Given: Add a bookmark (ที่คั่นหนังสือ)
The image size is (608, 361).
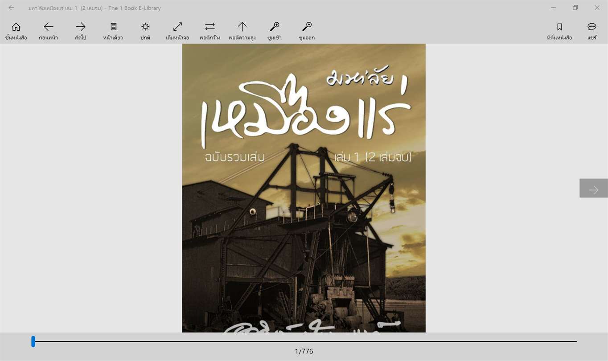Looking at the screenshot, I should pyautogui.click(x=559, y=31).
